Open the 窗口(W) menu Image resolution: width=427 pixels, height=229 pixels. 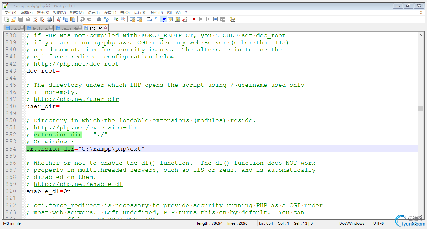tap(174, 13)
